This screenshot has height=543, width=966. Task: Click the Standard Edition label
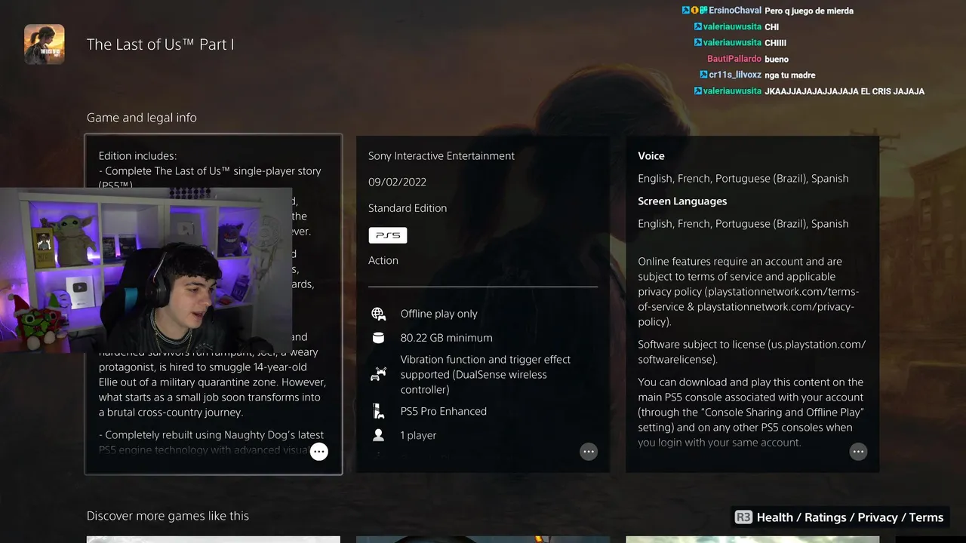click(x=408, y=208)
